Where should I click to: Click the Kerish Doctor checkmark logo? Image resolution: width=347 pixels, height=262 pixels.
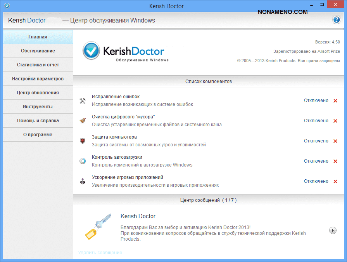pos(91,51)
